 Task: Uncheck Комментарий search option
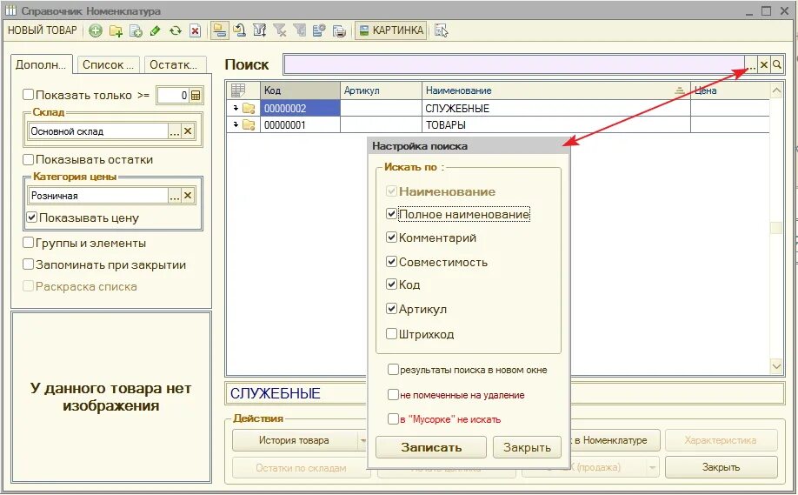pos(391,237)
